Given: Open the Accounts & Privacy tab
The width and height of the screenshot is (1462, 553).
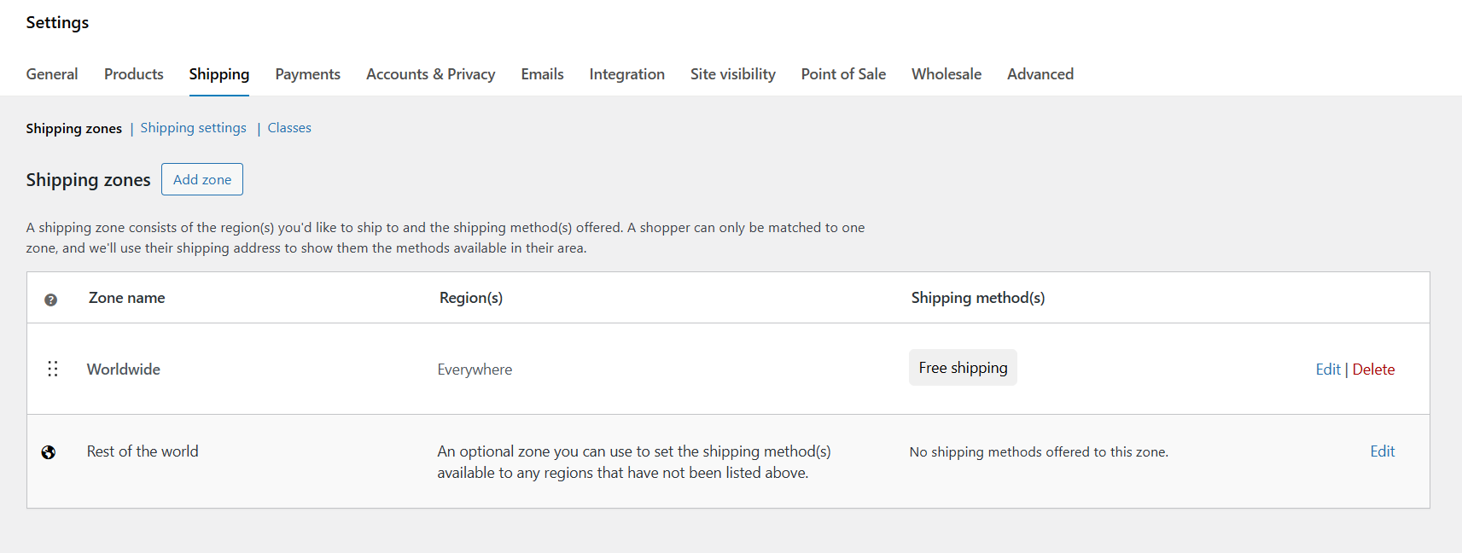Looking at the screenshot, I should [431, 74].
